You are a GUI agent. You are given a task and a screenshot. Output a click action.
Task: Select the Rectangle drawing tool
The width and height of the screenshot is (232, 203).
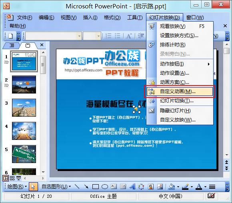click(96, 187)
